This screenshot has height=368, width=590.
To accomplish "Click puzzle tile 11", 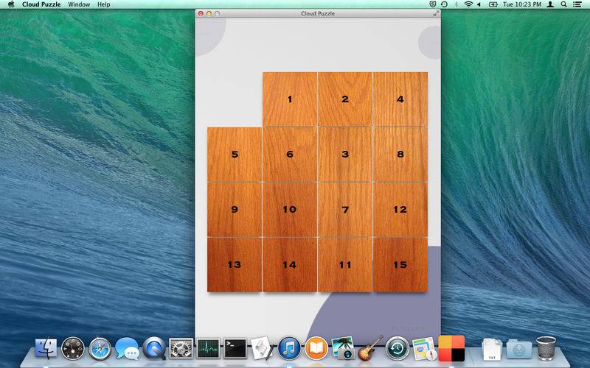I will (x=345, y=265).
